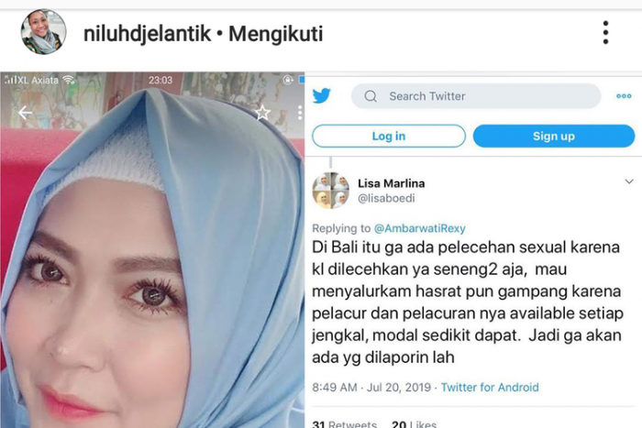Open the niluhdjelantik username link
This screenshot has height=428, width=642.
[x=148, y=34]
